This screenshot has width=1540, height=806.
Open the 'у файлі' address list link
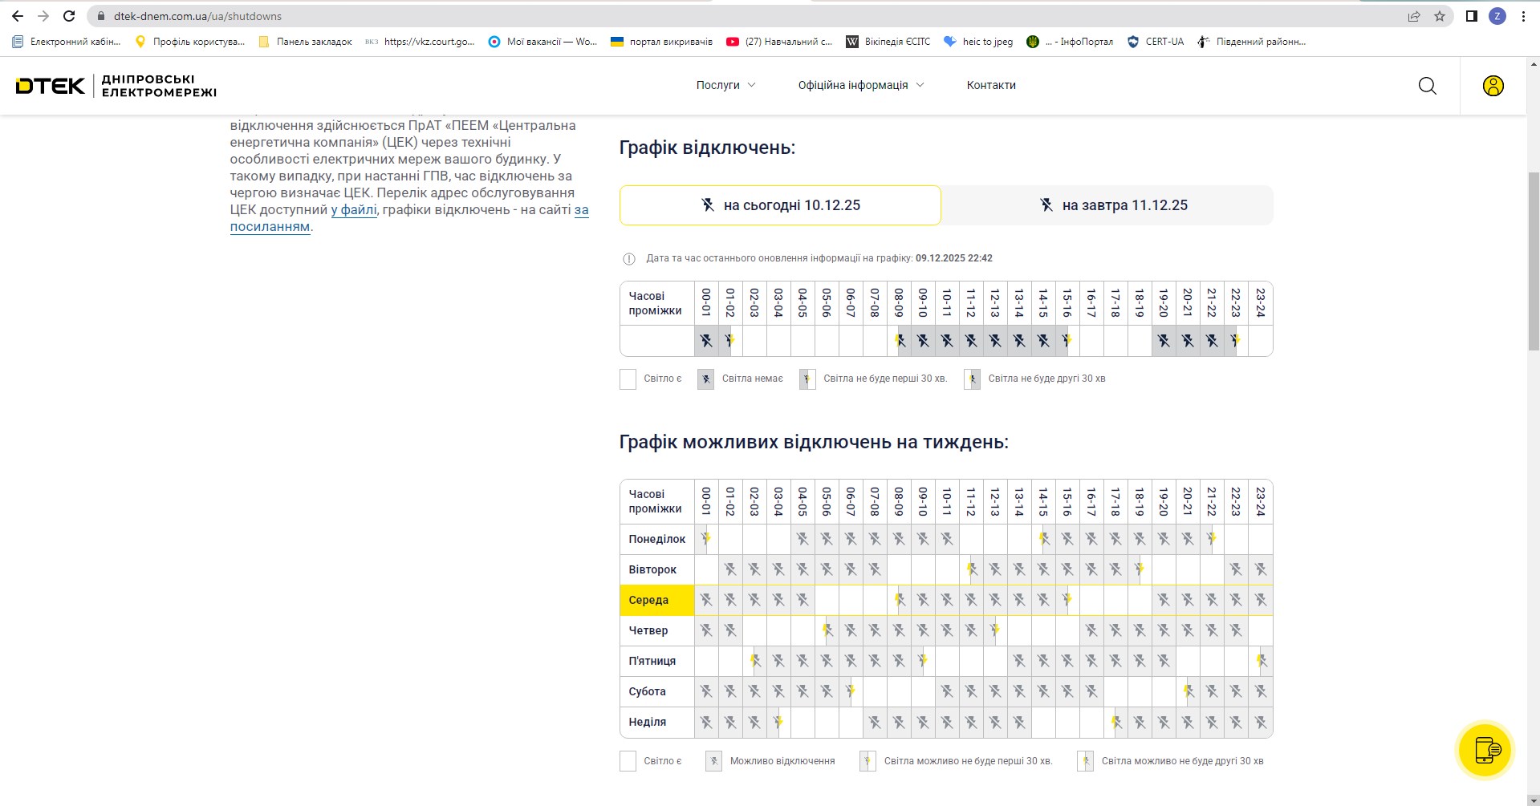(x=354, y=210)
